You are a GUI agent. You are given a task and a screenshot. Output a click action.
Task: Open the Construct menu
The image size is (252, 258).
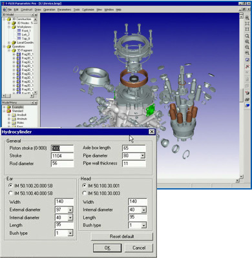click(26, 10)
